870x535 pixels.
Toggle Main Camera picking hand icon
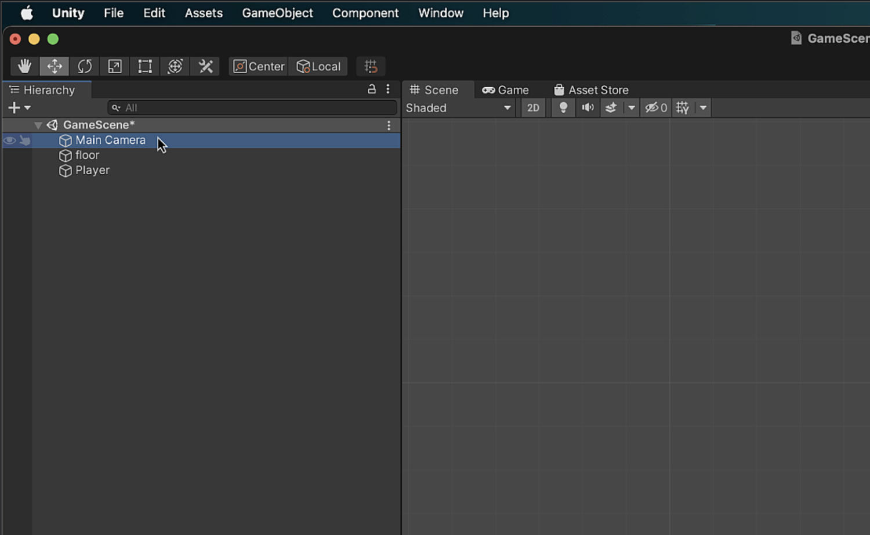click(x=25, y=140)
